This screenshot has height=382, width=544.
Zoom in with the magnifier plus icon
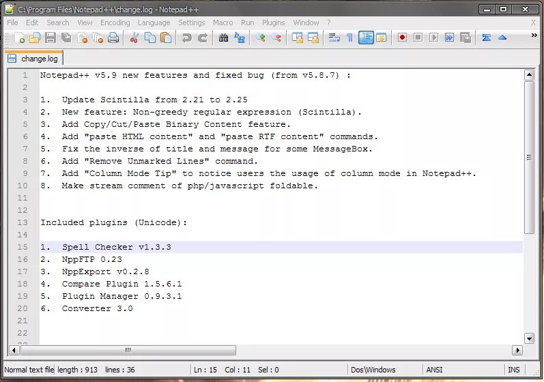(x=261, y=38)
